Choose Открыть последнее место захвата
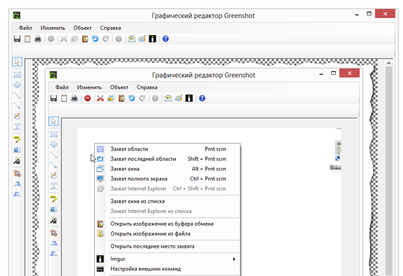Screen dimensions: 403x276 click(x=167, y=246)
